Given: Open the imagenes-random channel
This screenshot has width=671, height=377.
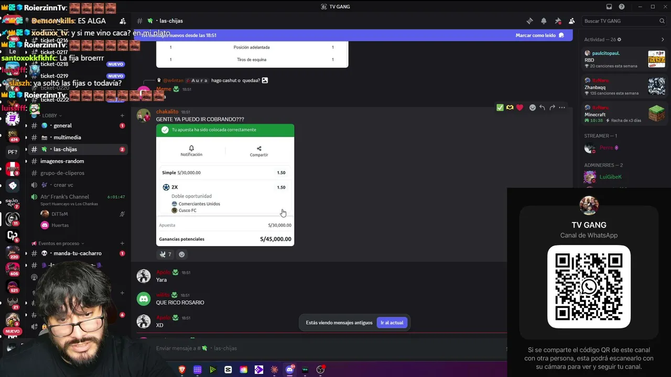Looking at the screenshot, I should click(x=78, y=161).
